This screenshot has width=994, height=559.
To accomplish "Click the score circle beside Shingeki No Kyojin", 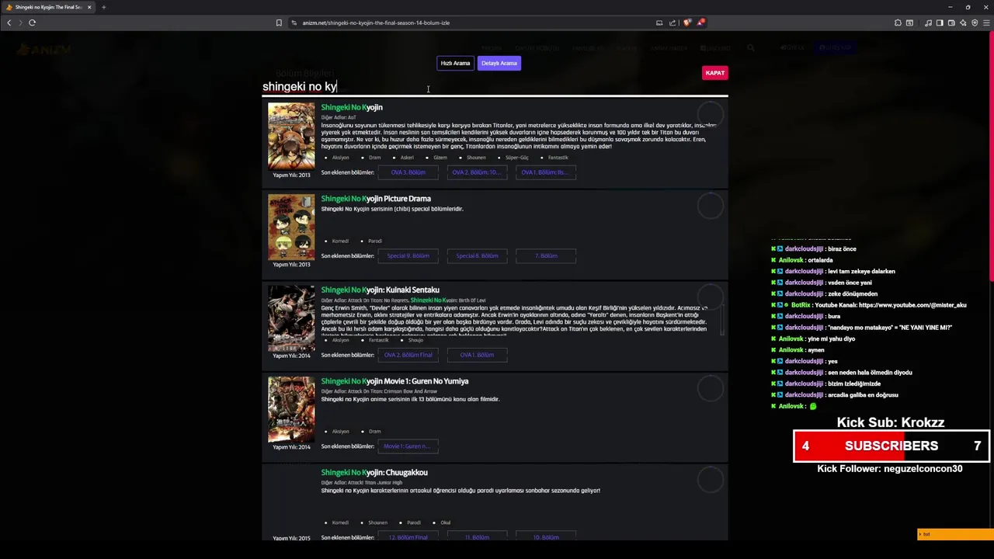I will [711, 115].
